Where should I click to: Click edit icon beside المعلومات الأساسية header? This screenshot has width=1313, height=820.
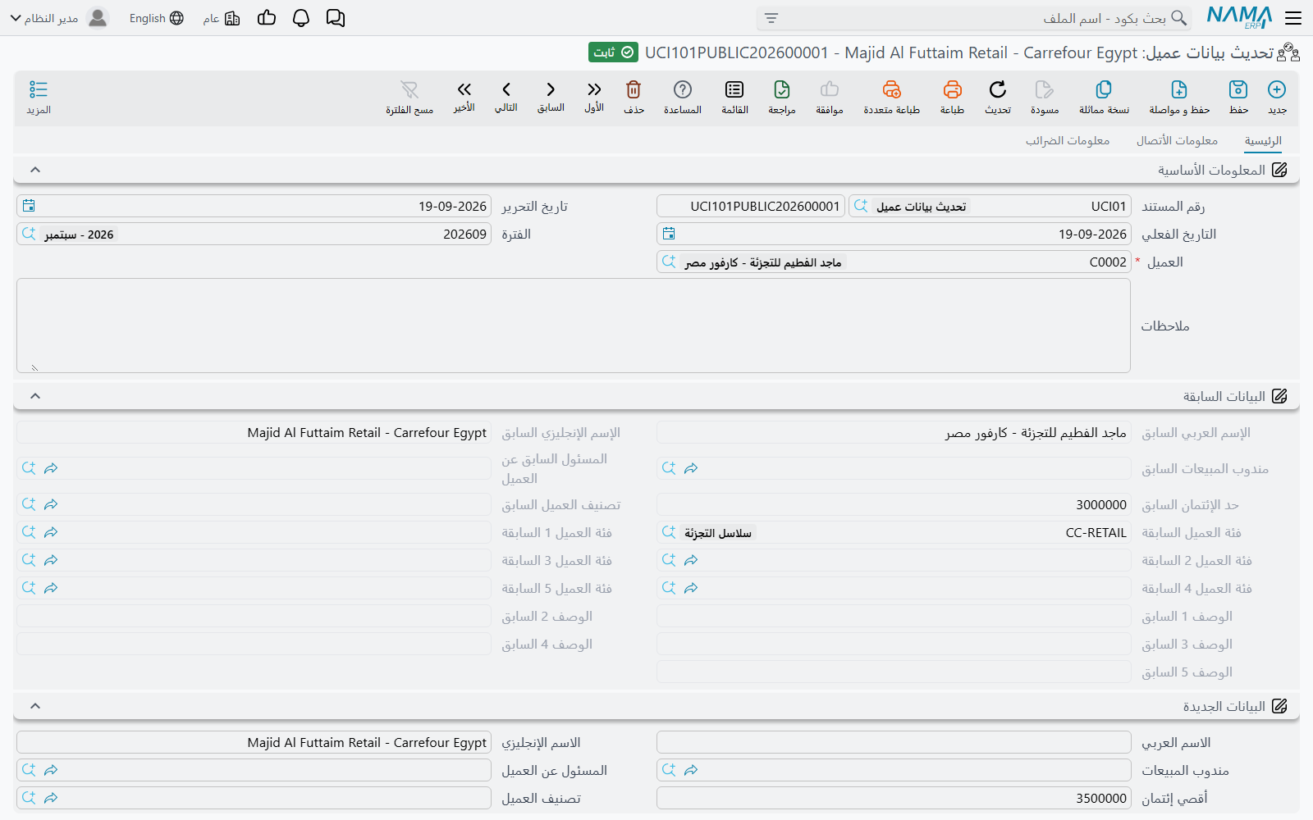(x=1279, y=170)
